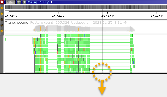Click the gray coverage histogram in Transcriptome track
Image resolution: width=167 pixels, height=97 pixels.
[83, 28]
